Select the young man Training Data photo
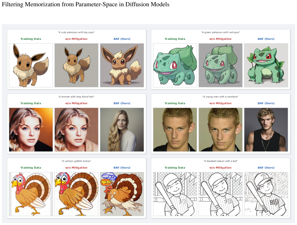This screenshot has width=297, height=225. tap(175, 129)
